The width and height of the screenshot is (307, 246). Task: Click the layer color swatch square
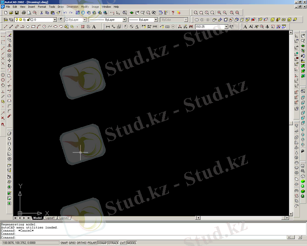(x=32, y=20)
